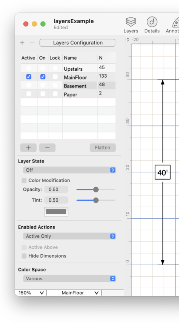Select the MainFloor layer name

pos(75,78)
